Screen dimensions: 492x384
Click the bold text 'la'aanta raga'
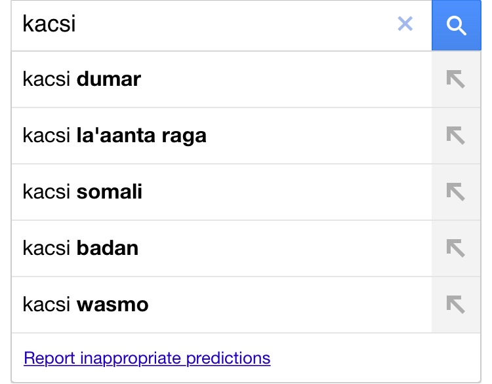[x=142, y=136]
